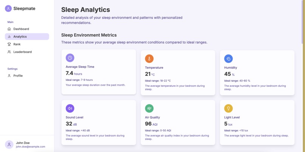The width and height of the screenshot is (305, 152).
Task: Open the Dashboard menu item
Action: [x=27, y=29]
